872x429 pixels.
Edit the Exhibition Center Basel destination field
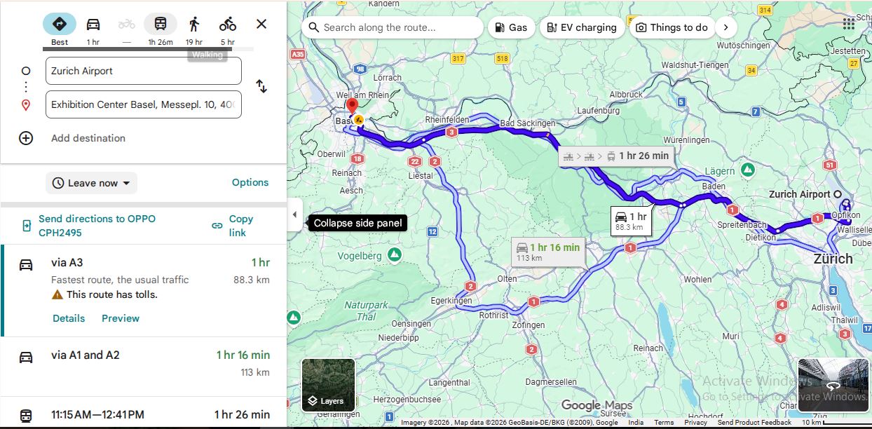coord(144,104)
